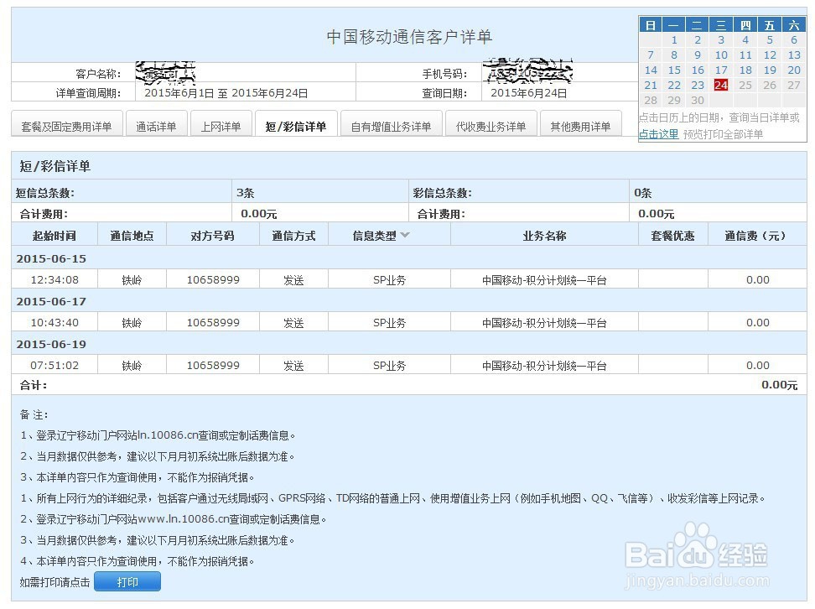This screenshot has height=609, width=815.
Task: Click the 业务名称 column header
Action: [x=544, y=236]
